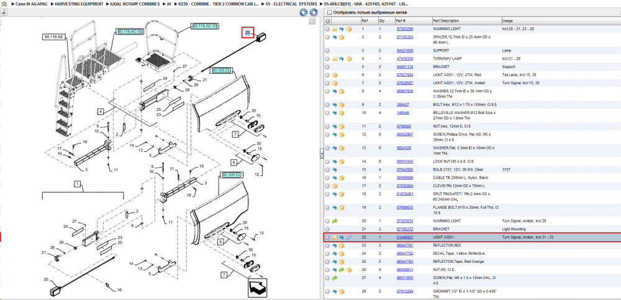The image size is (621, 300).
Task: Open AXIAL ROTARY COMBINES breadcrumb
Action: (135, 4)
